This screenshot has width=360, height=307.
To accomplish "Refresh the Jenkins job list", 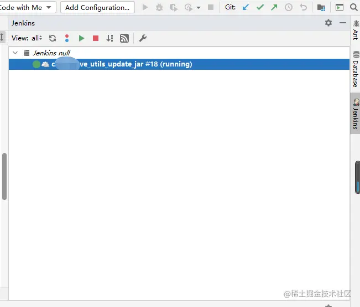I will pyautogui.click(x=53, y=38).
